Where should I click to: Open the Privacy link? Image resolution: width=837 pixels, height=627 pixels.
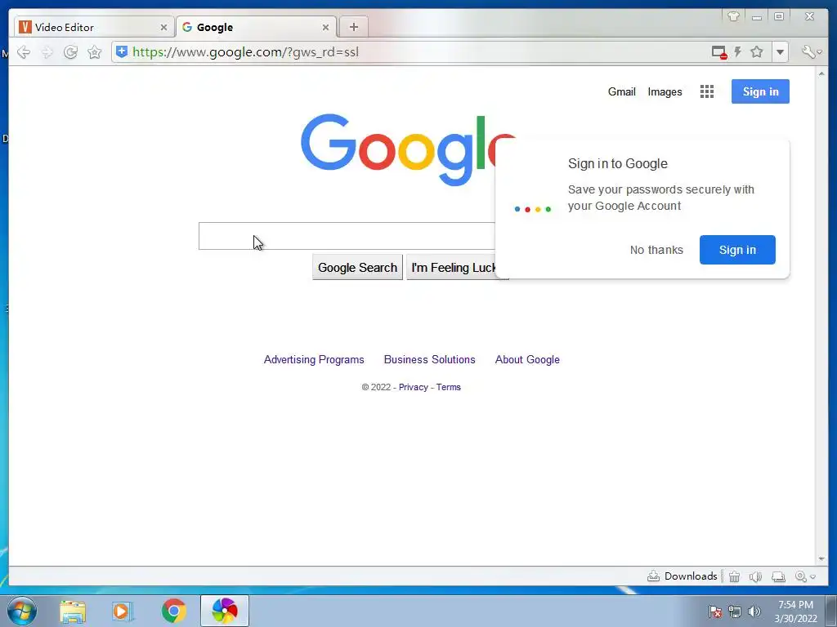coord(413,387)
